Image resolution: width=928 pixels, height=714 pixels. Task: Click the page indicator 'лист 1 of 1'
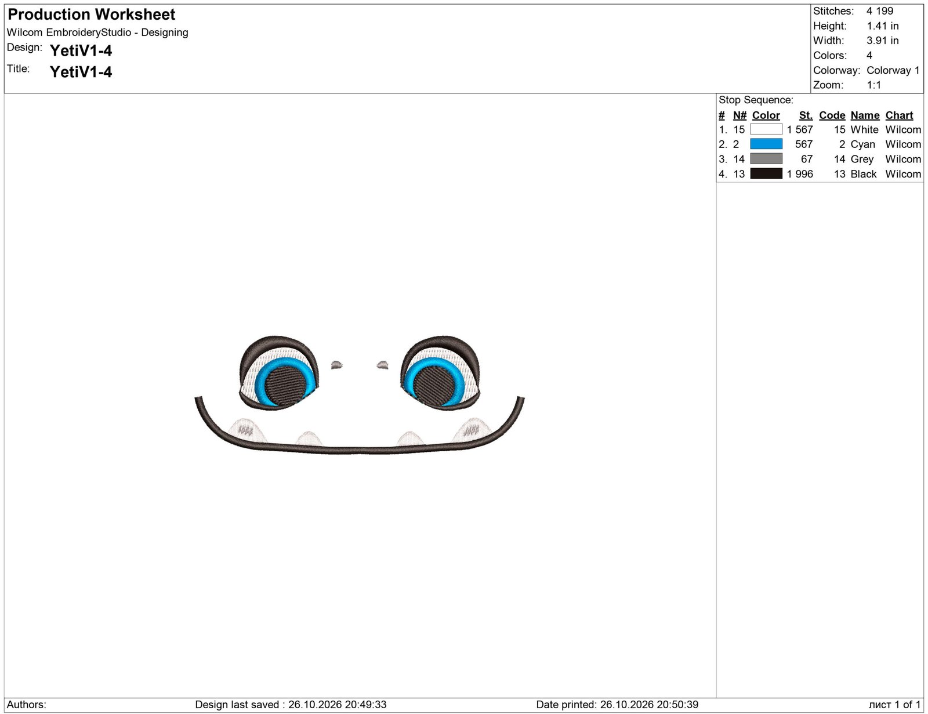pos(894,705)
